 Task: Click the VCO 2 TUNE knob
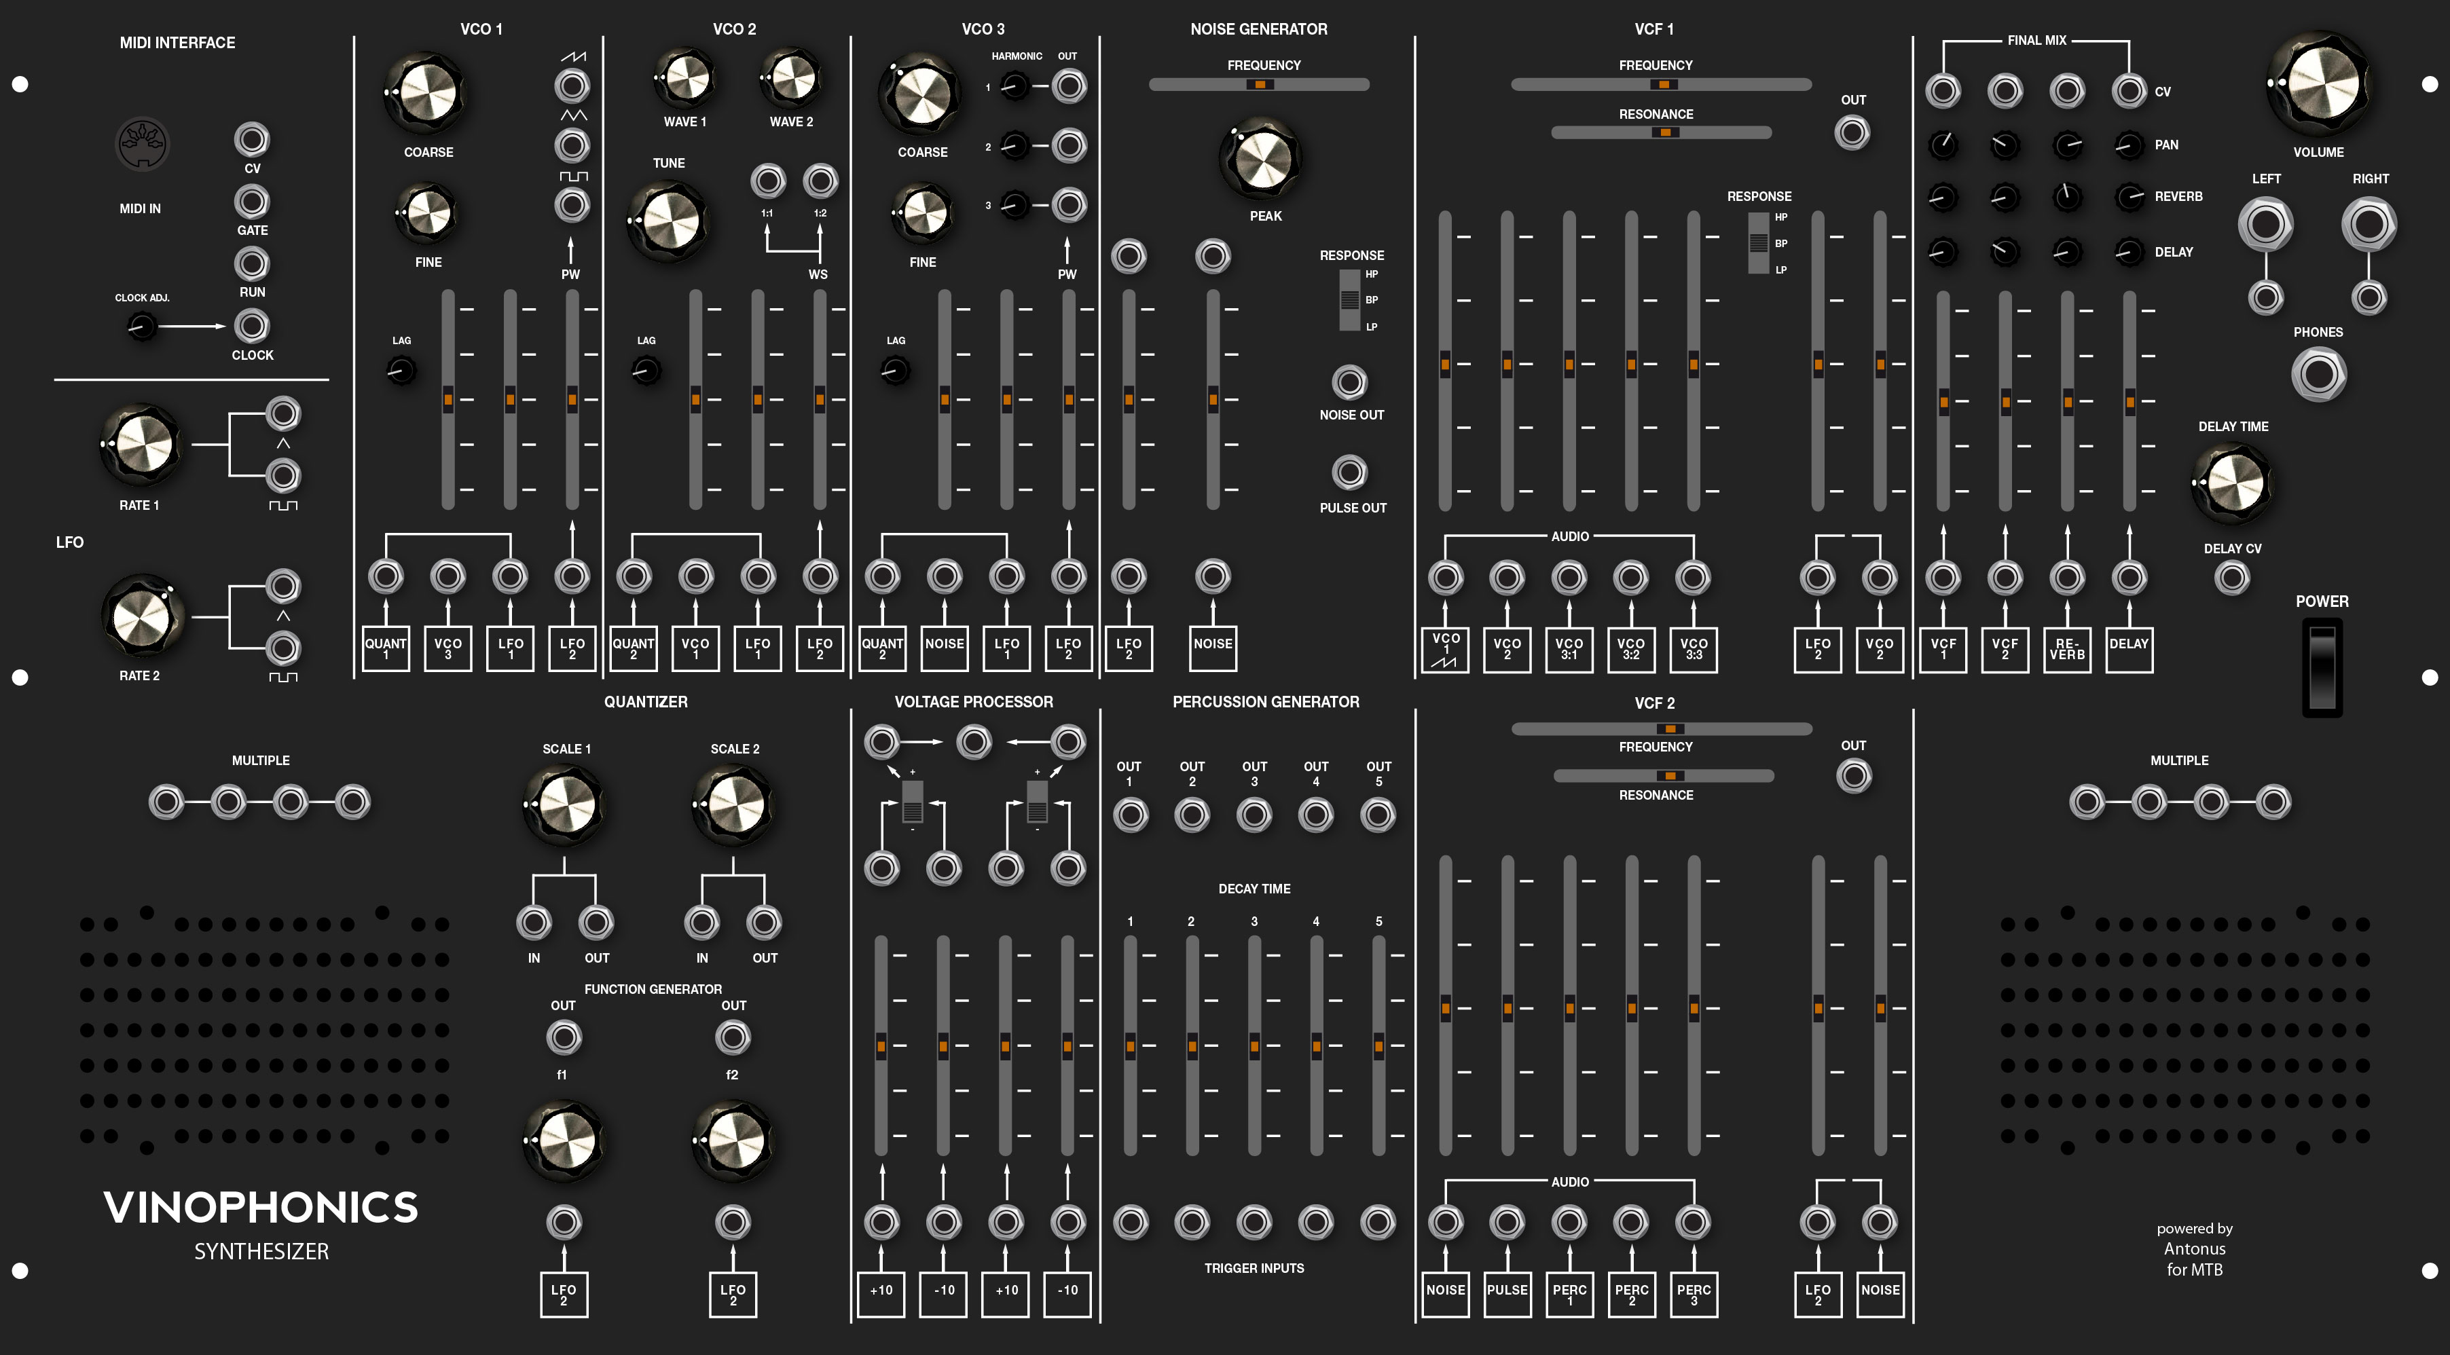[x=669, y=221]
